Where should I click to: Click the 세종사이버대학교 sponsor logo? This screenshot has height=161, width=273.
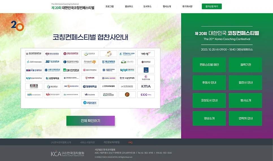[90, 70]
